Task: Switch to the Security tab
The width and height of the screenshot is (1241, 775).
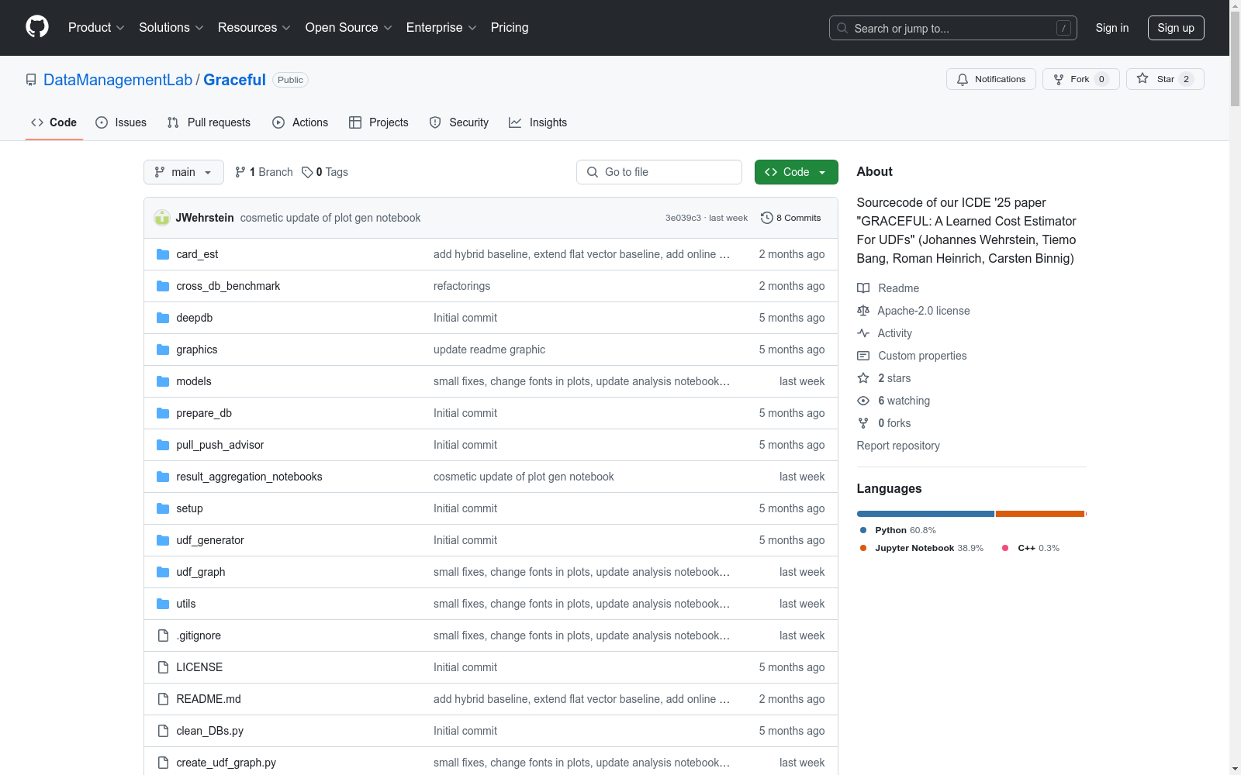Action: 459,122
